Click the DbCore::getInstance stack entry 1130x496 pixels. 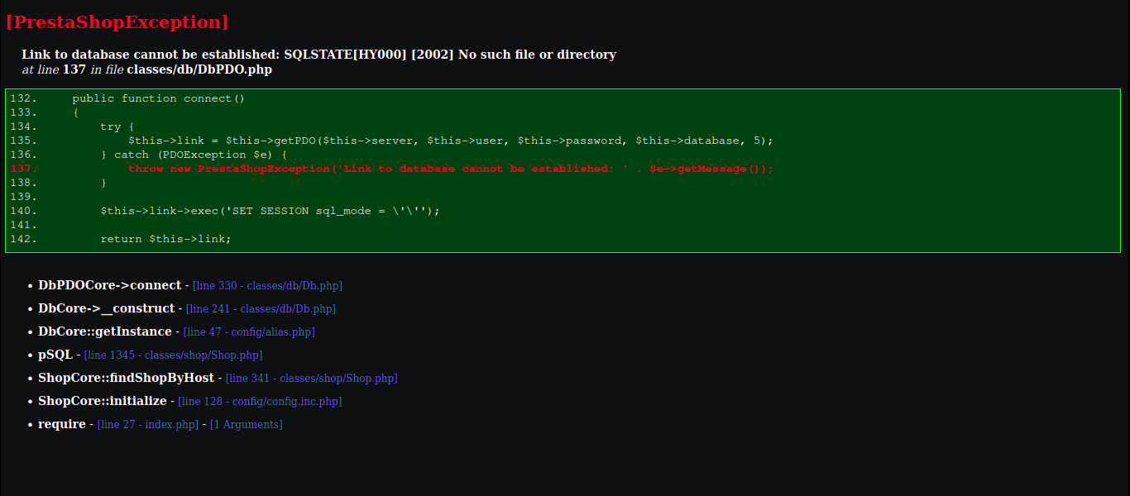(104, 331)
